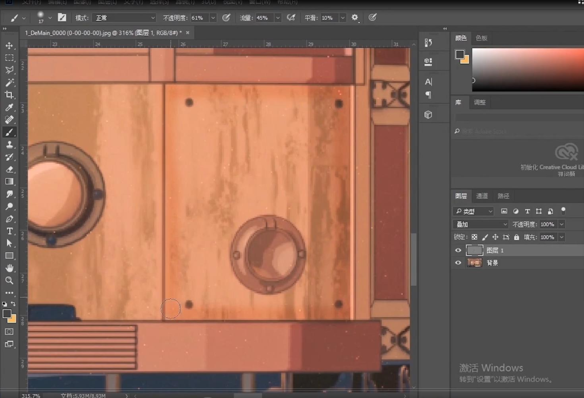Switch to the 色板 tab
This screenshot has width=584, height=398.
pos(481,38)
